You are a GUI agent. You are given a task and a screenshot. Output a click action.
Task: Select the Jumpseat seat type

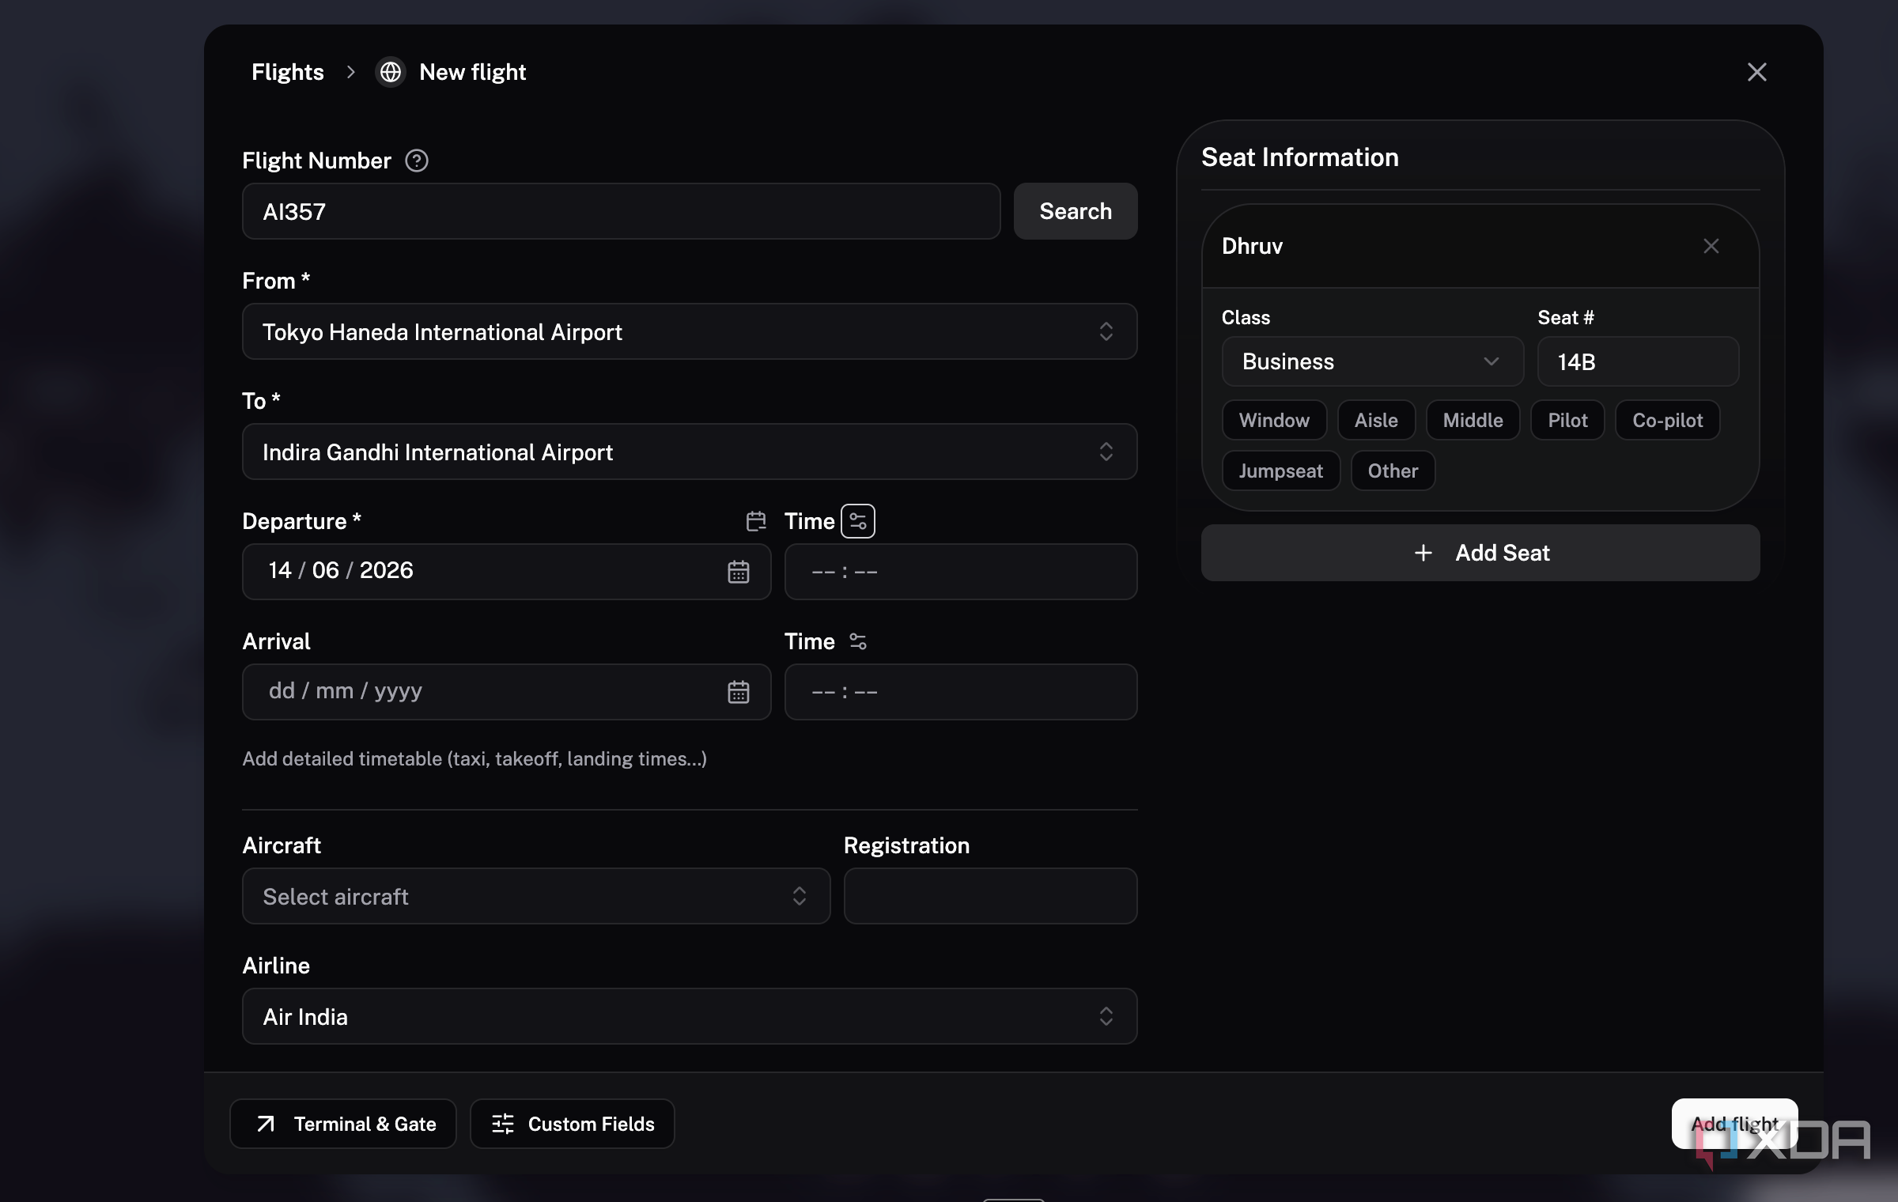(x=1280, y=471)
